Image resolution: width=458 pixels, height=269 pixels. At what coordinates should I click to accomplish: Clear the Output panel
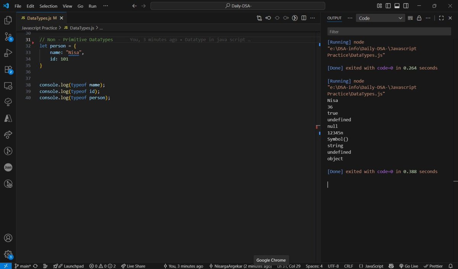click(x=410, y=18)
